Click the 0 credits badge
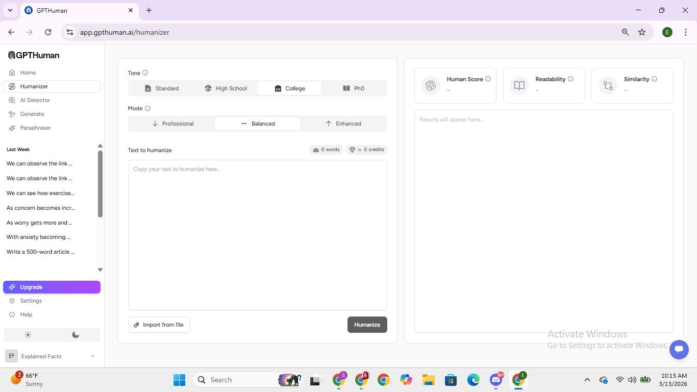Screen dimensions: 697x392 (366, 150)
